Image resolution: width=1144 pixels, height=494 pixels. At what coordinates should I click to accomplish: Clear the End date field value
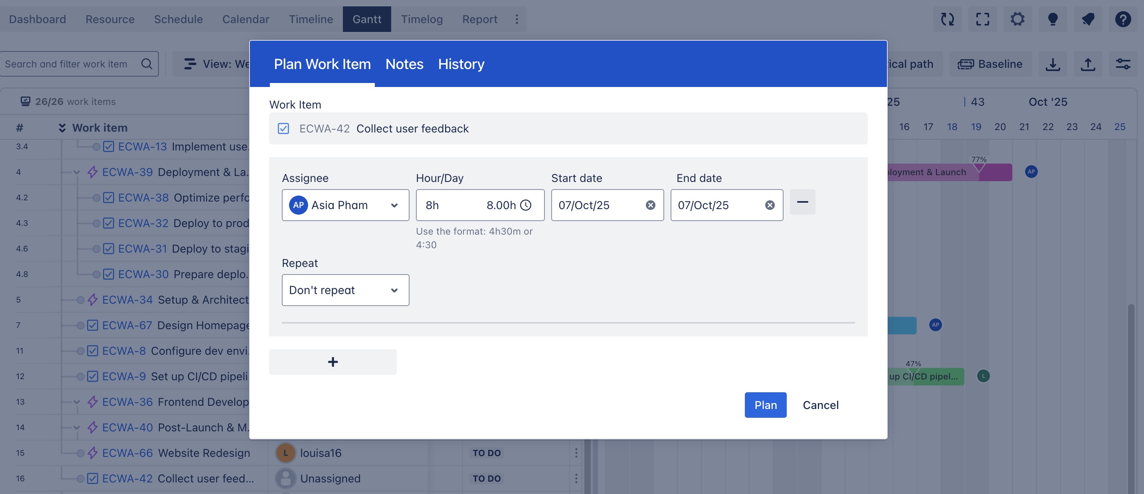[770, 205]
